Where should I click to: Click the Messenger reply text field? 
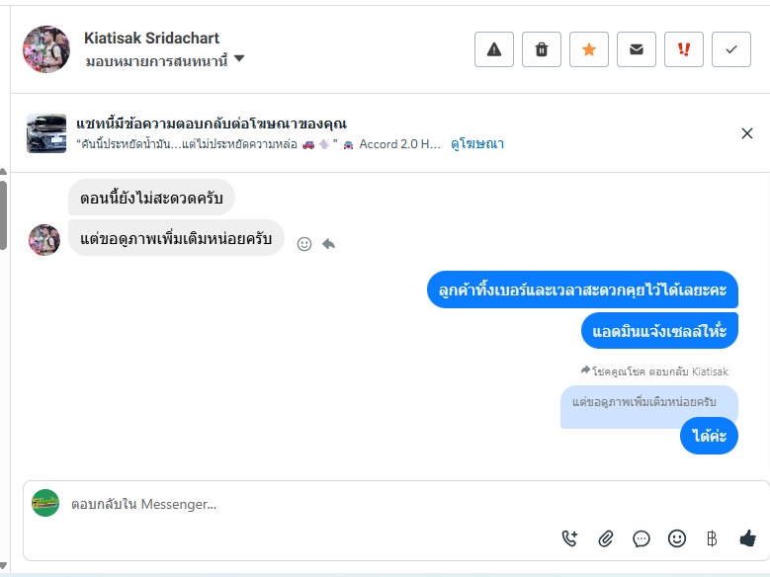pyautogui.click(x=297, y=504)
